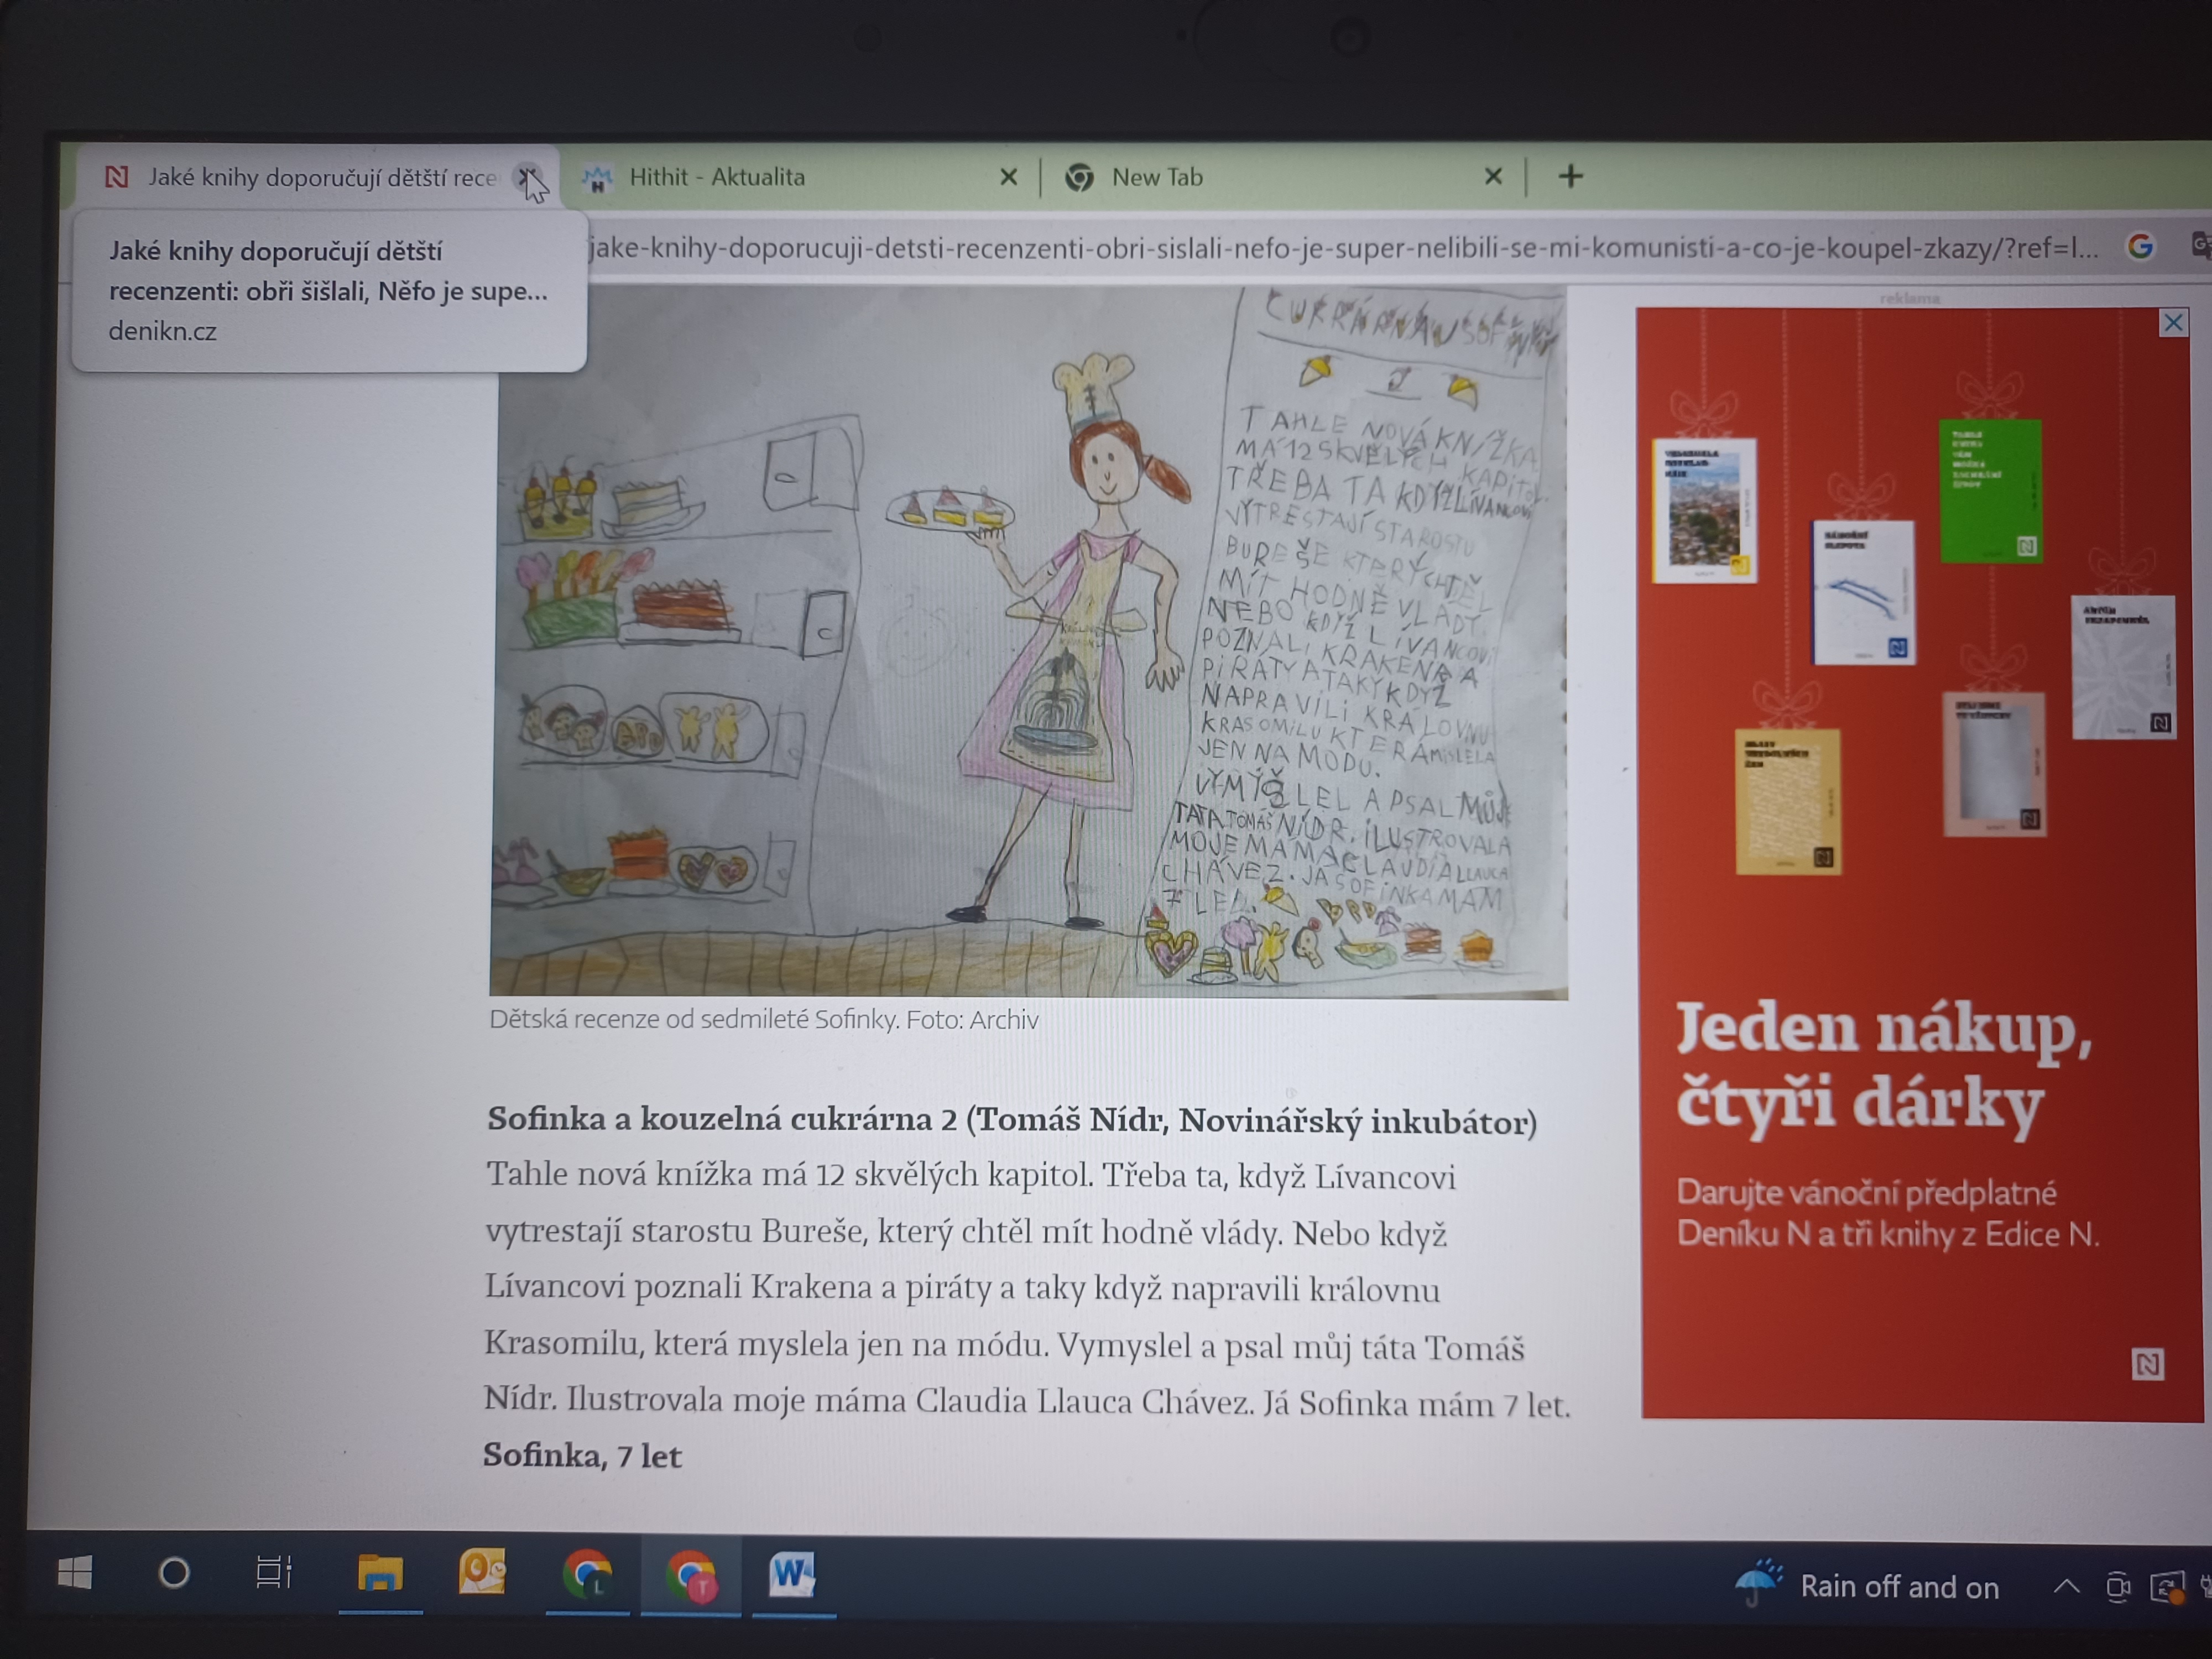Open a new browser tab with plus

point(1570,177)
